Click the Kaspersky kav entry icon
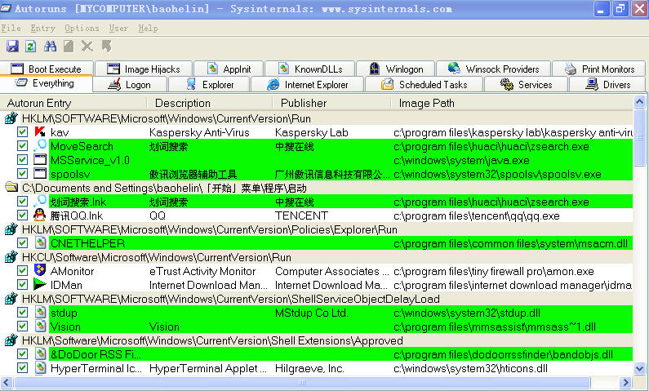649x391 pixels. [40, 132]
